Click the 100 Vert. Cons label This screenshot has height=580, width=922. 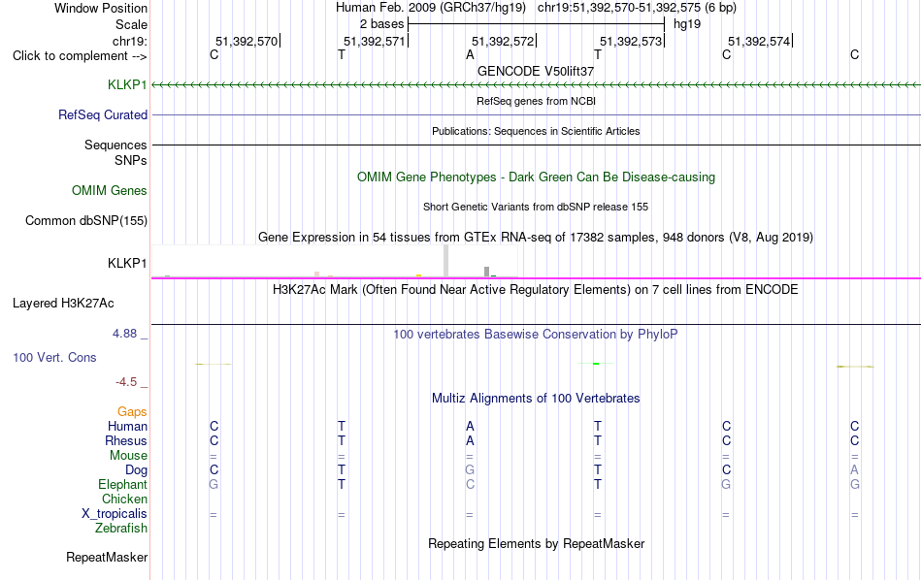54,357
